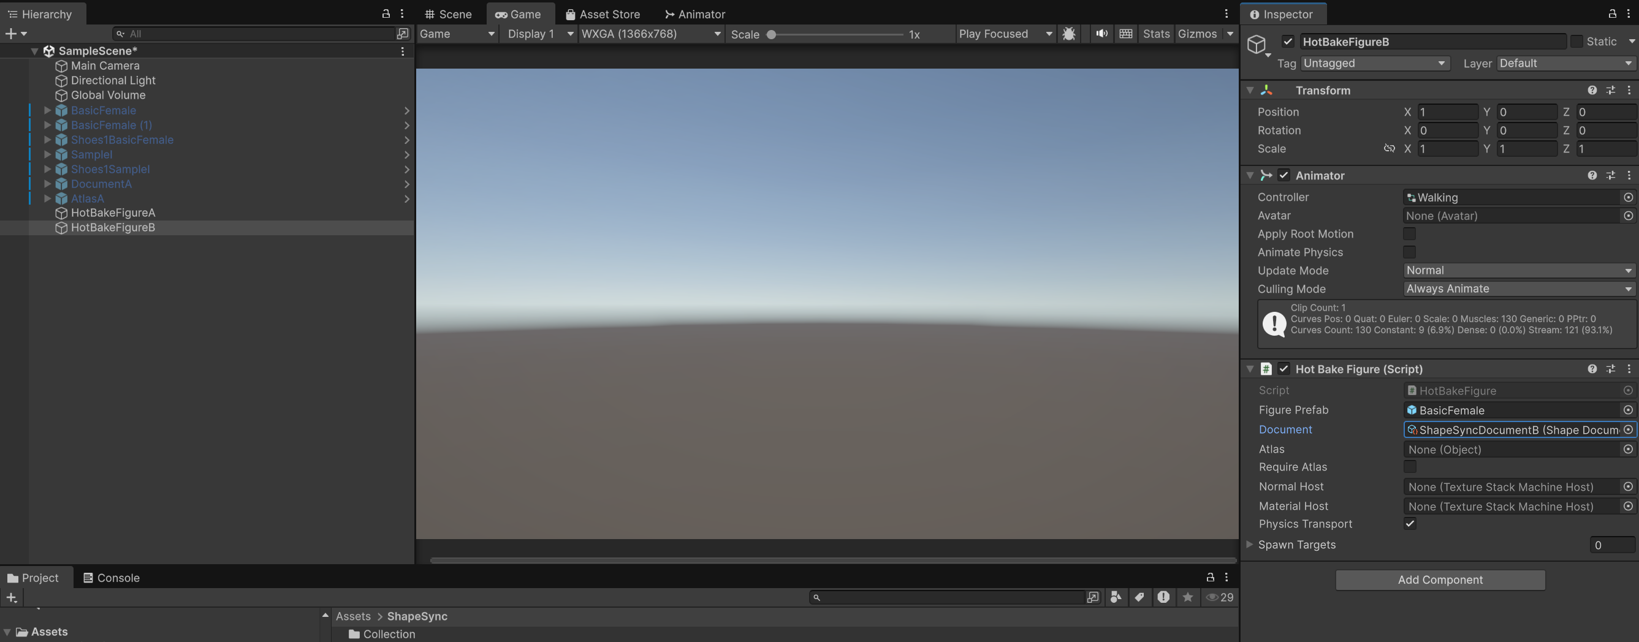Pick an Avatar with the object picker
The width and height of the screenshot is (1639, 642).
[1628, 216]
